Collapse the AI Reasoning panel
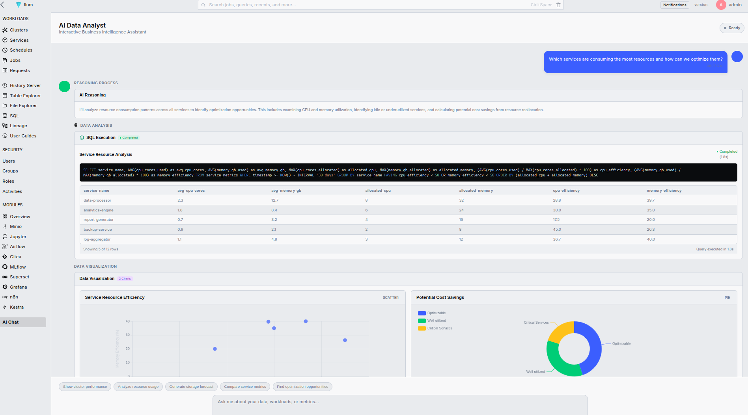This screenshot has height=415, width=748. point(92,95)
